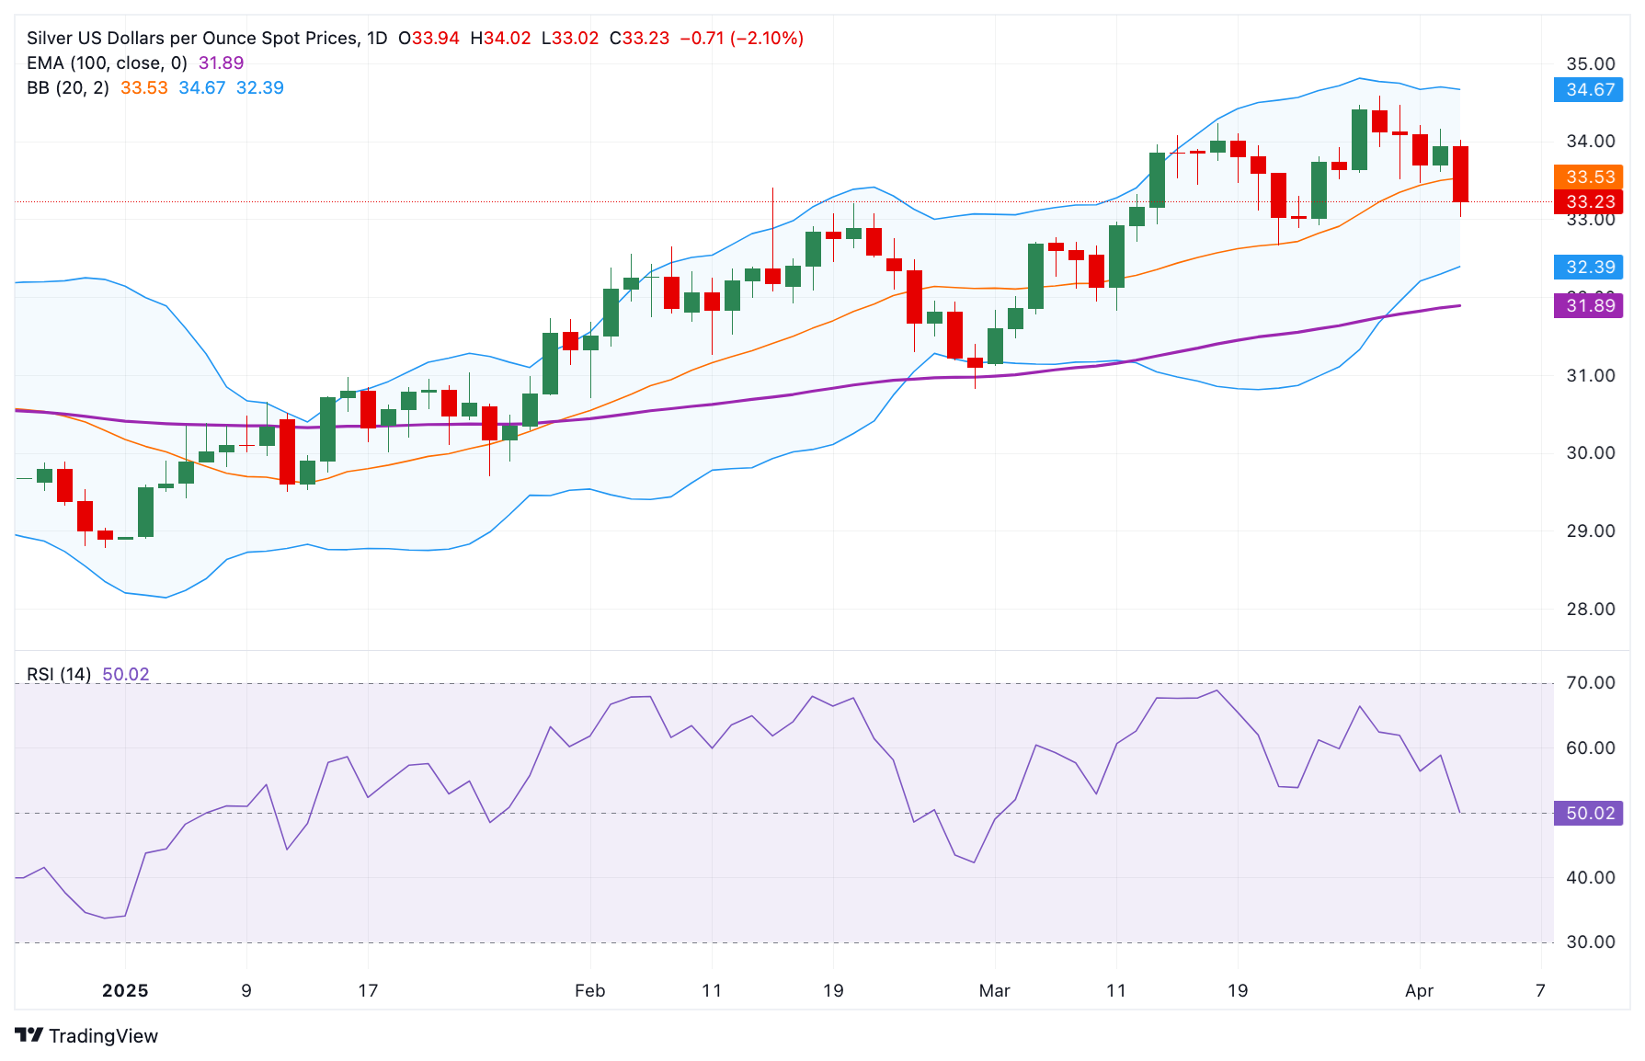Click the 28.00 label on the price axis
Screen dimensions: 1645x1061
(1590, 609)
